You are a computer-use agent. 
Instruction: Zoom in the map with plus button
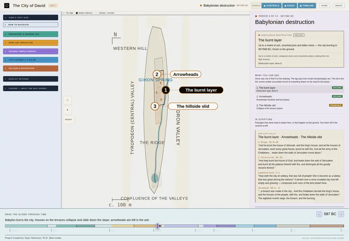[x=68, y=110]
